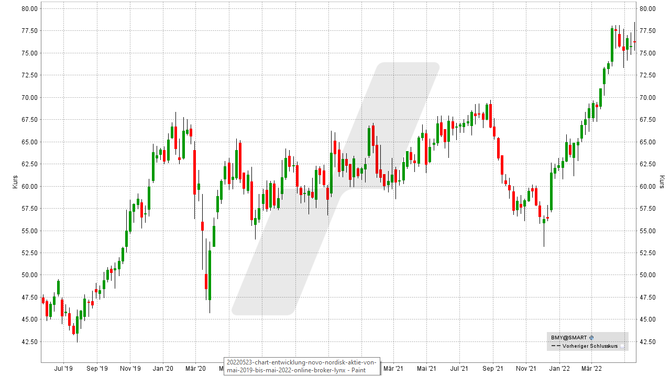Click the Mär '20 x-axis label
The image size is (671, 377).
click(x=196, y=369)
